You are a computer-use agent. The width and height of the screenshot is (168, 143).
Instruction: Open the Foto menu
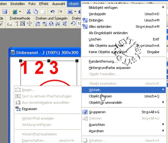point(32,4)
